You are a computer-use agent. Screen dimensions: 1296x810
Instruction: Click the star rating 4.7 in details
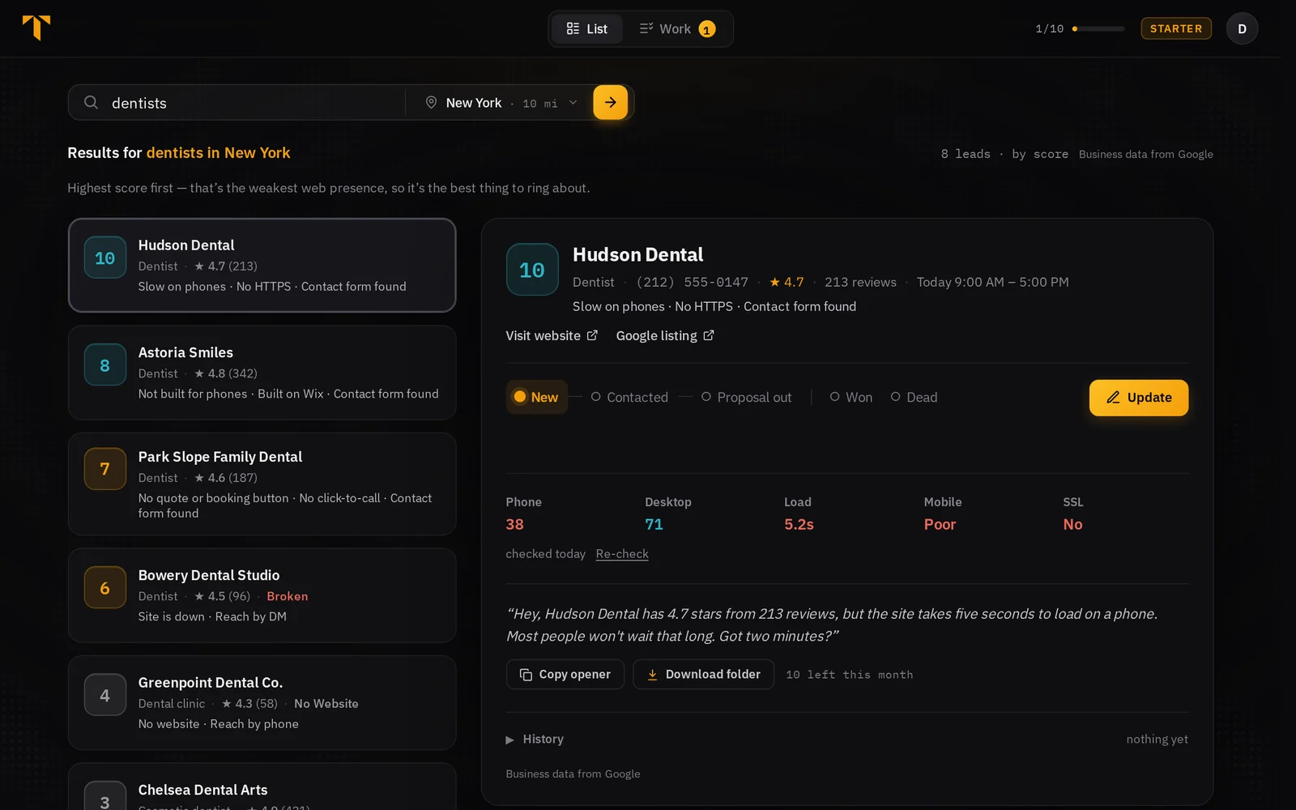tap(787, 282)
